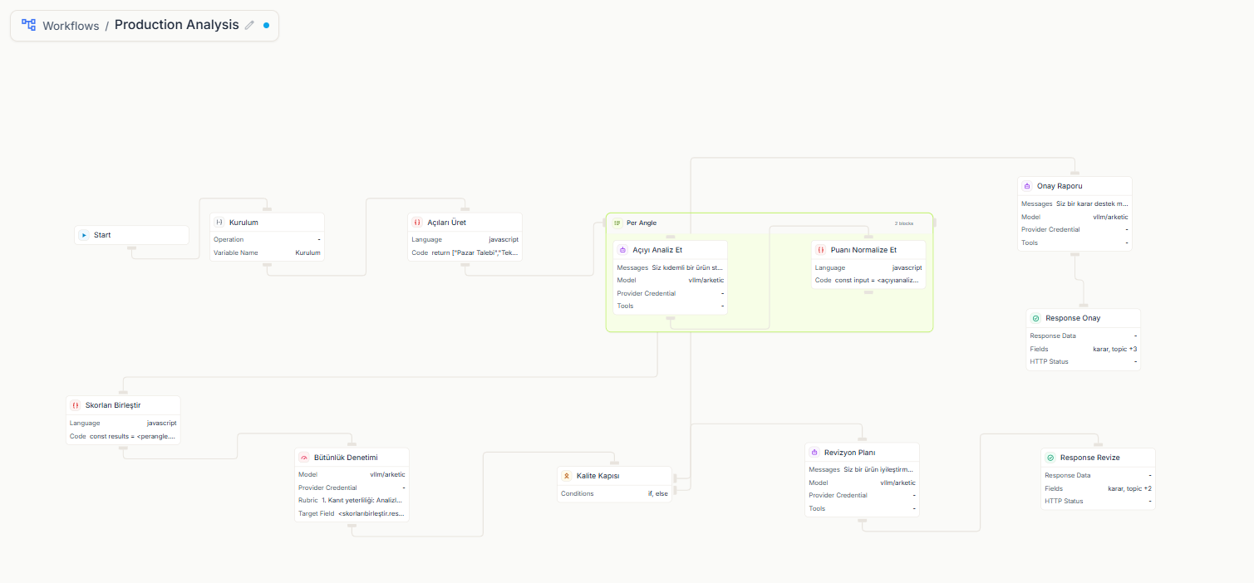Screen dimensions: 1254x583
Task: Click the Kalite Kapısı condition icon
Action: coord(567,476)
